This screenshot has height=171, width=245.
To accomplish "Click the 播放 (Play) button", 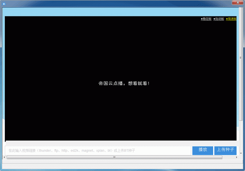I will [x=203, y=151].
